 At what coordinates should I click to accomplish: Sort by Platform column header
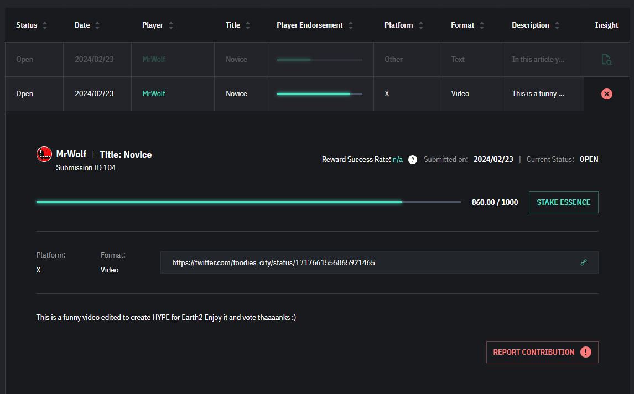(x=421, y=25)
